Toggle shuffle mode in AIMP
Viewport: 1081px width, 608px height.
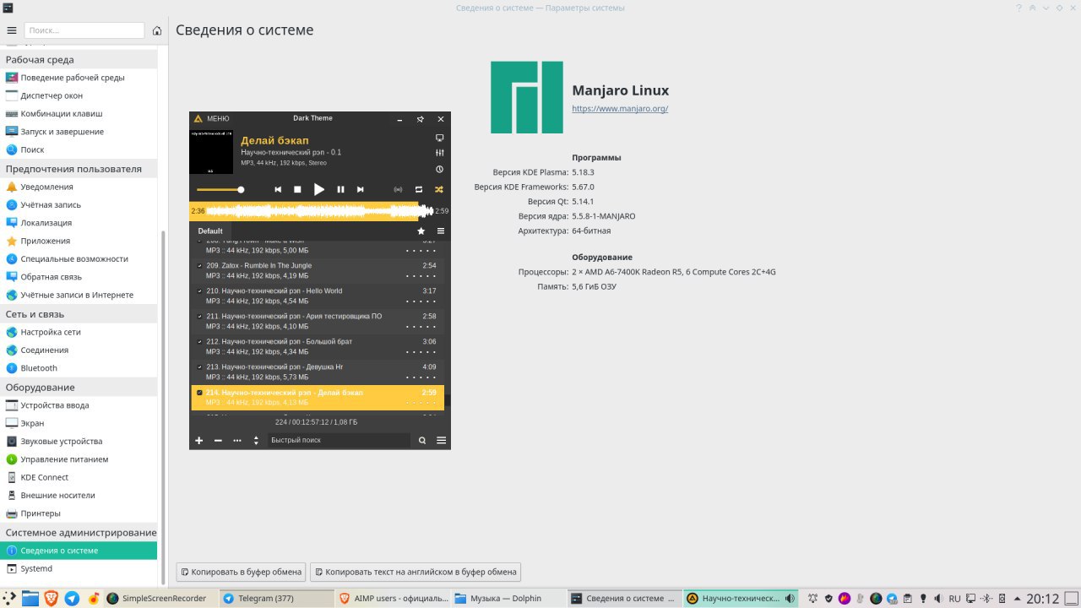[439, 189]
